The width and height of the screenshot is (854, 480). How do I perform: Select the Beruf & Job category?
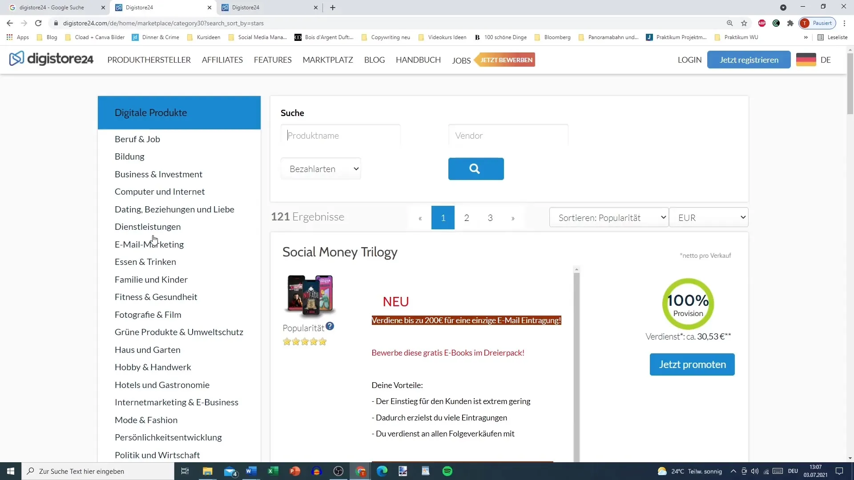coord(137,139)
